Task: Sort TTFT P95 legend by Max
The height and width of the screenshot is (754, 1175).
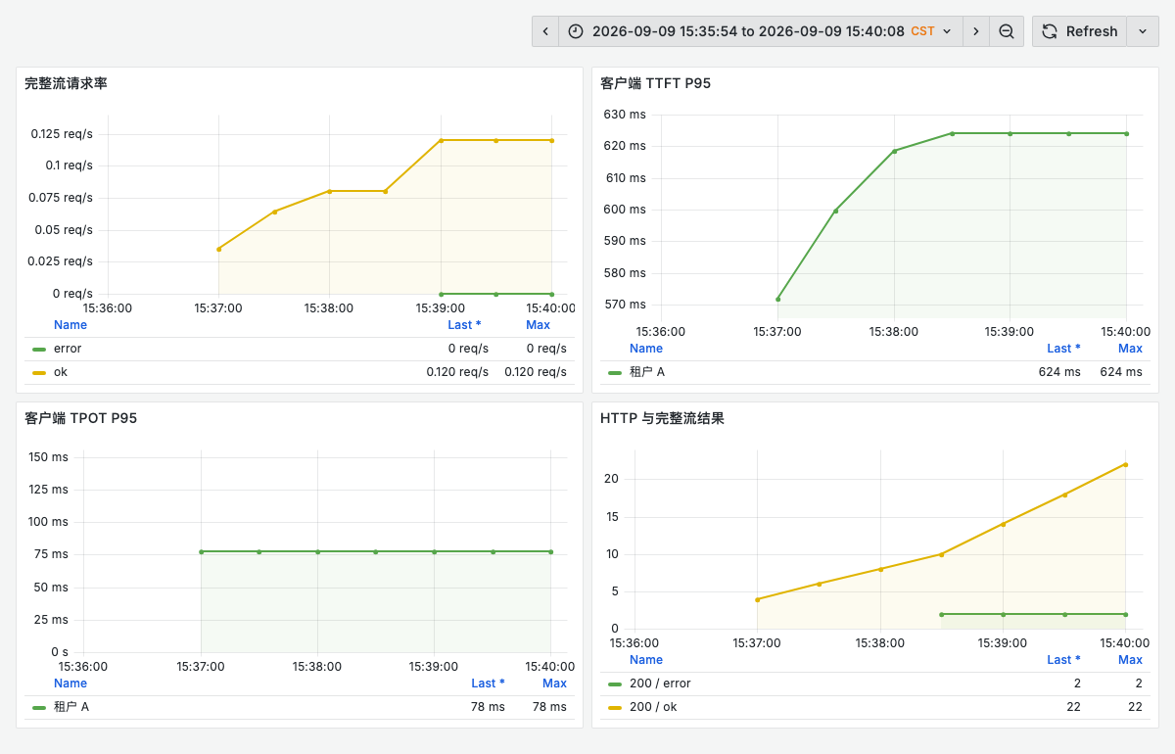Action: coord(1130,349)
